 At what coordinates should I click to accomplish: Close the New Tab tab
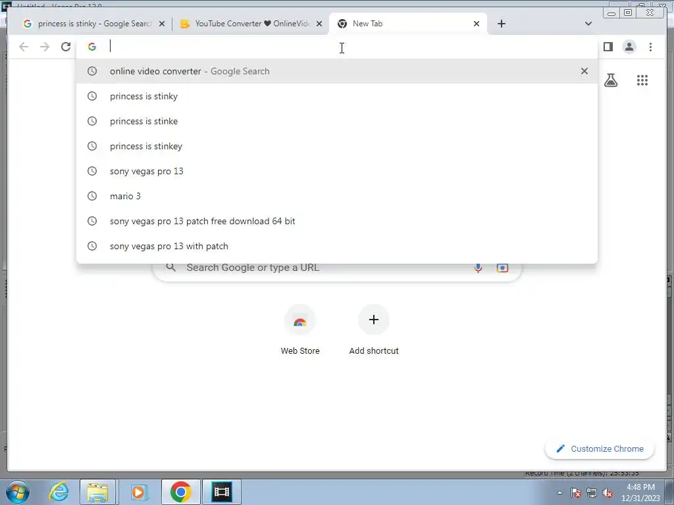click(477, 24)
